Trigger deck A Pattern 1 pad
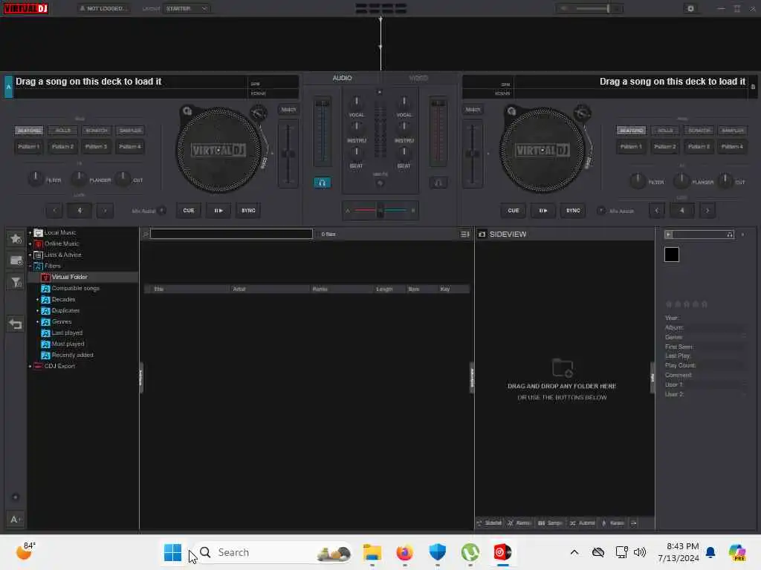761x570 pixels. (x=29, y=146)
